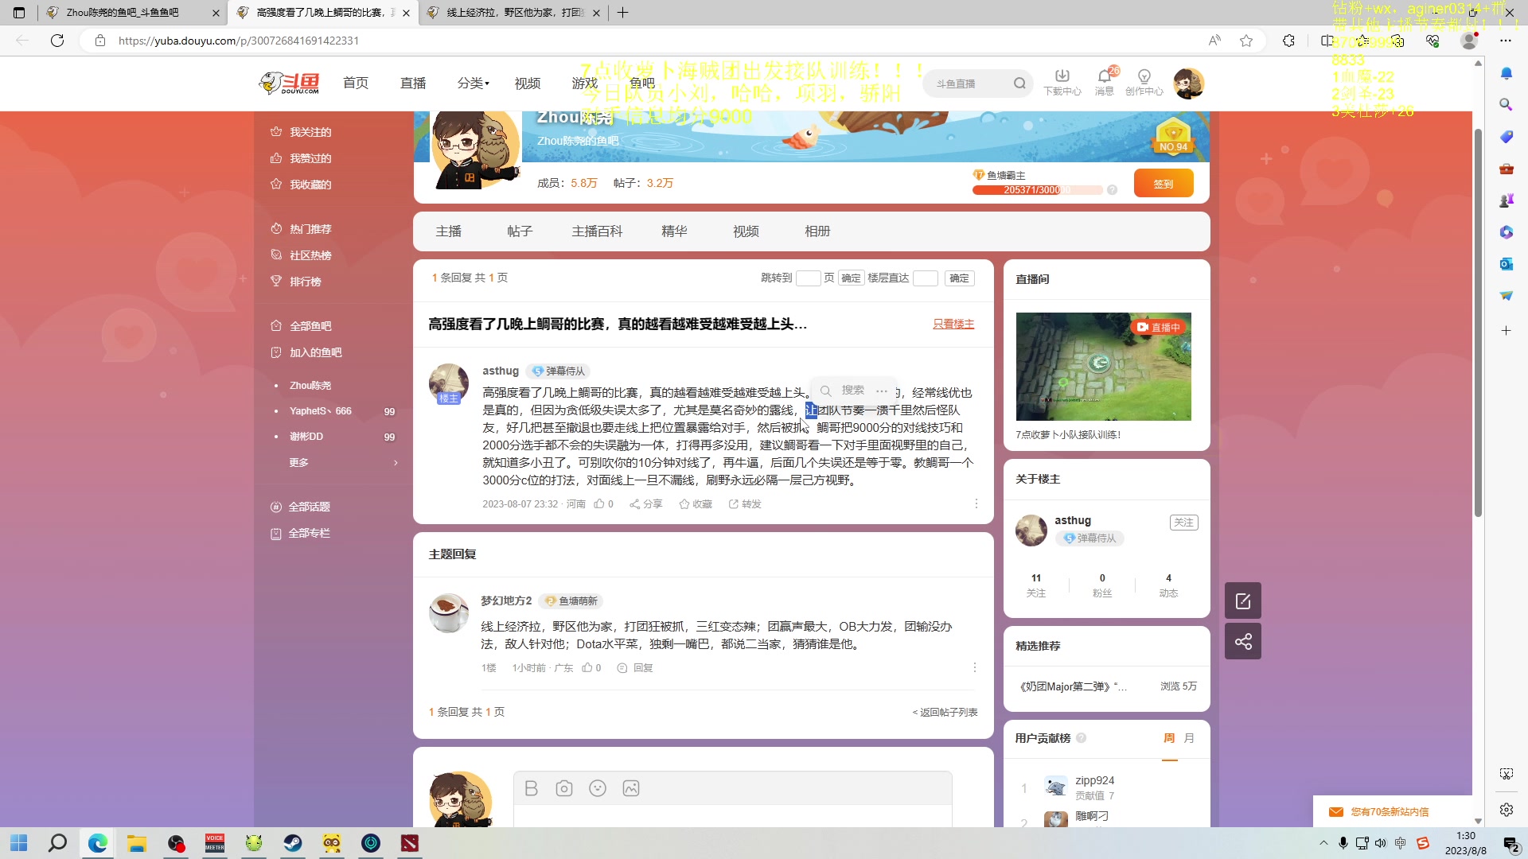
Task: Open the 相册 tab
Action: click(x=818, y=231)
